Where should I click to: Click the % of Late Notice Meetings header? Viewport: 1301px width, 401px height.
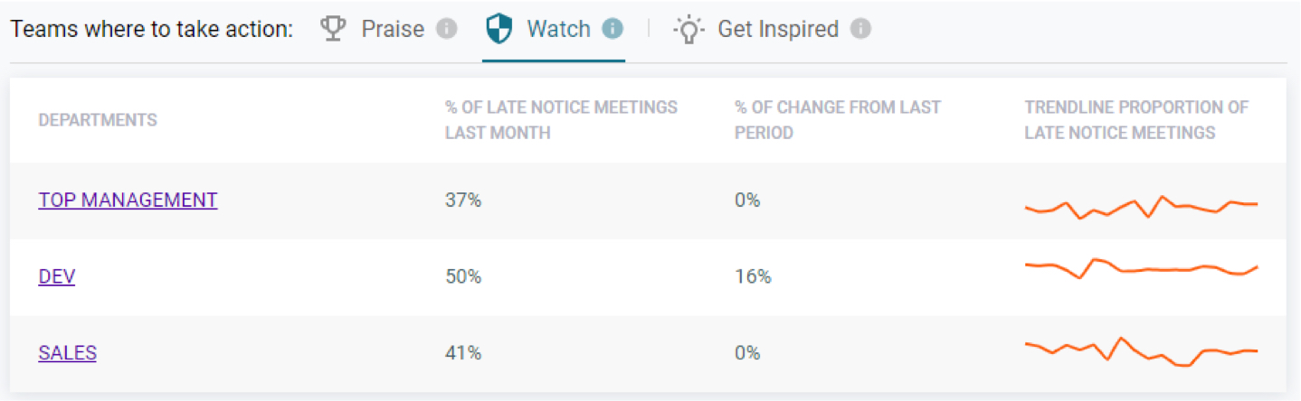click(x=561, y=120)
